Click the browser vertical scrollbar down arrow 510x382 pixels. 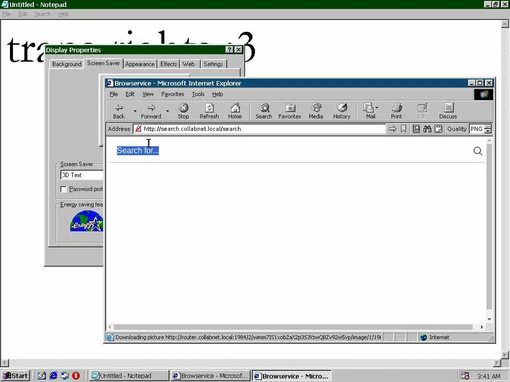pos(489,319)
